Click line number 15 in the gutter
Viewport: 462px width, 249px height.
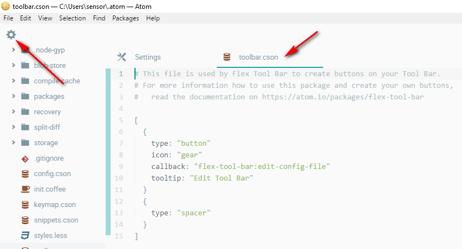click(x=119, y=236)
